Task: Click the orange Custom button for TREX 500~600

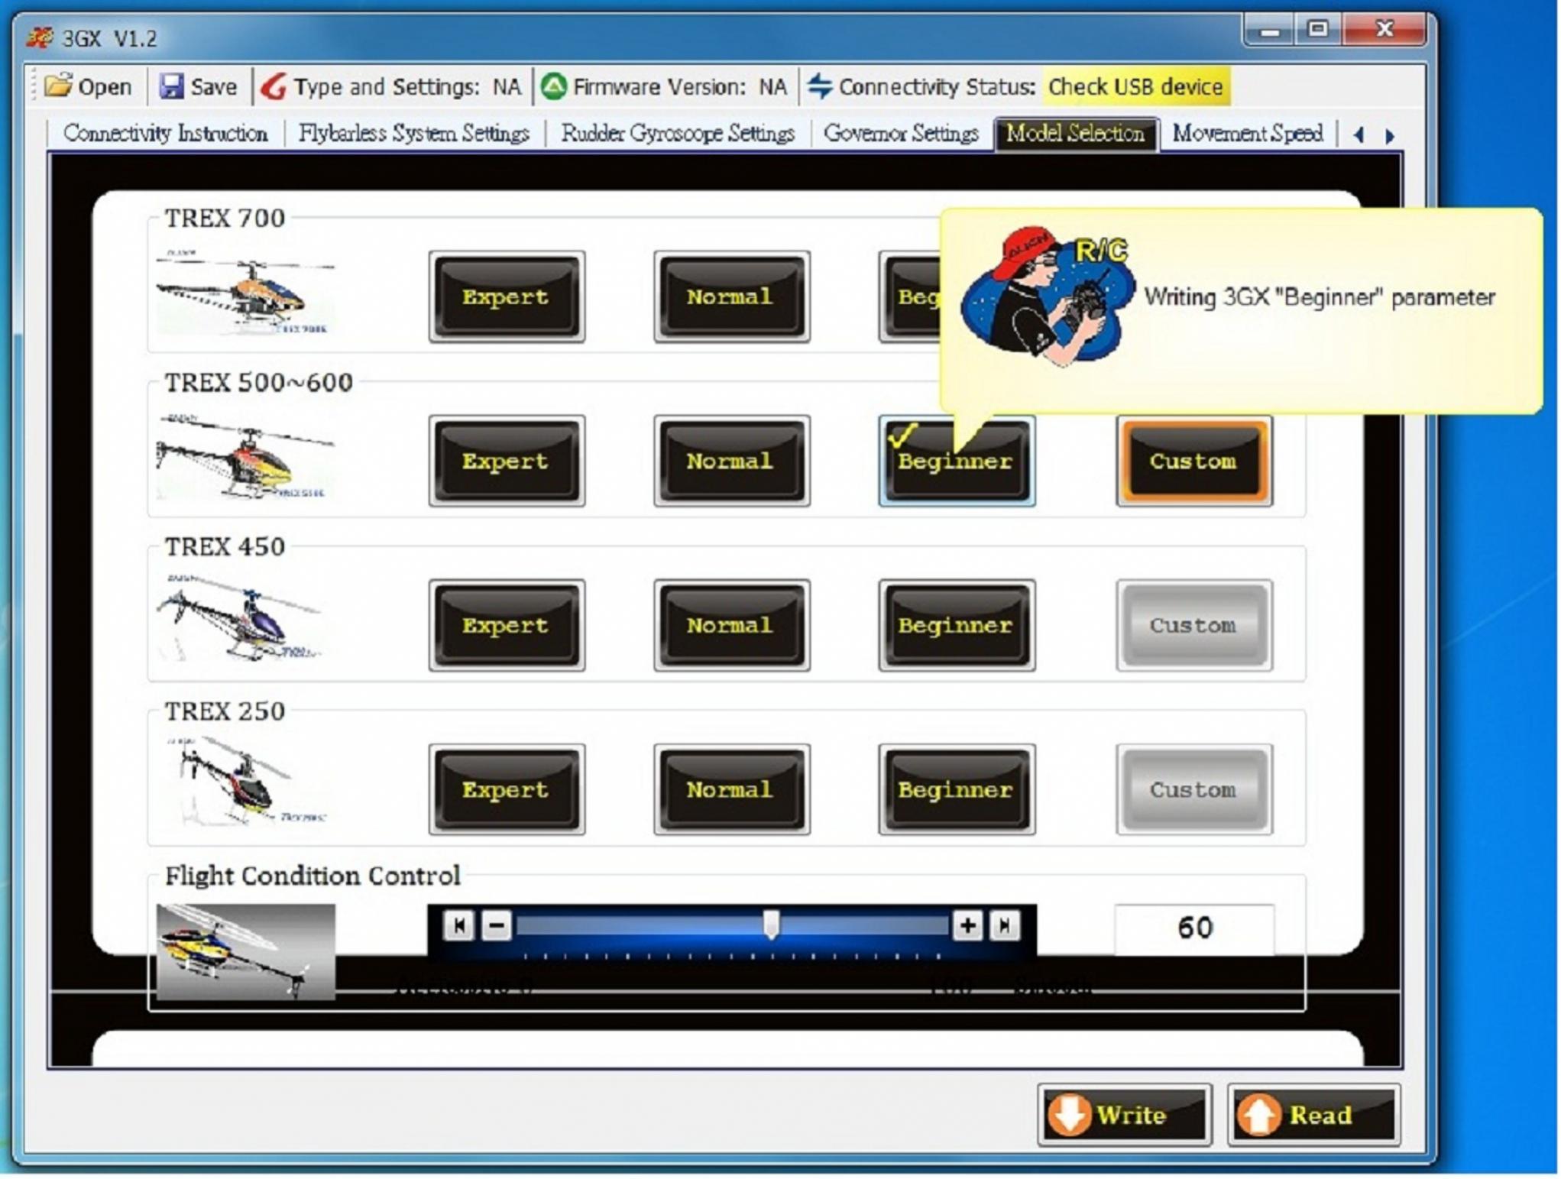Action: [x=1193, y=461]
